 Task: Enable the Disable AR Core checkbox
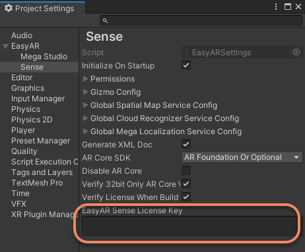(186, 170)
